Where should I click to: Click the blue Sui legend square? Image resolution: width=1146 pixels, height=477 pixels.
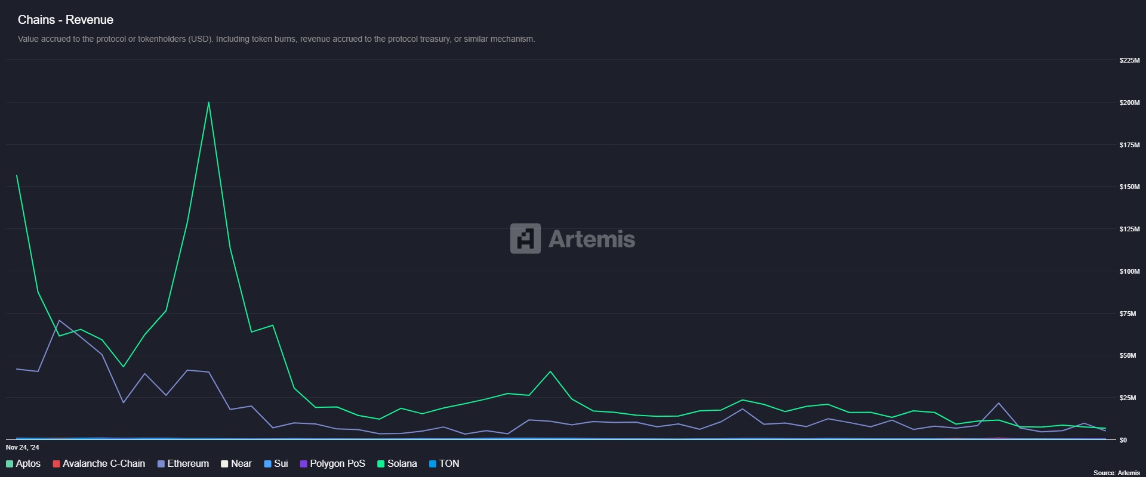(x=267, y=464)
